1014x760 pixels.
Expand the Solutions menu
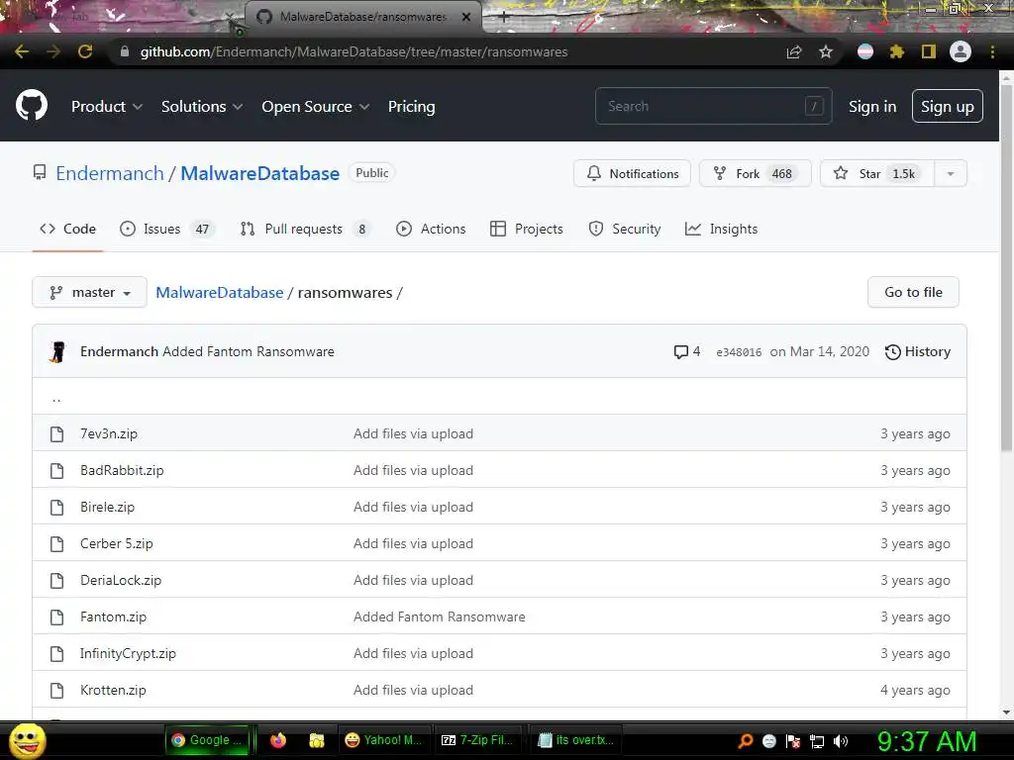(202, 107)
